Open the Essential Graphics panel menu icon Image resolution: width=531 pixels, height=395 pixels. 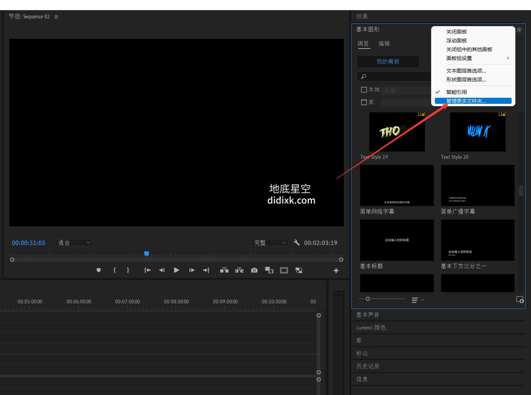pyautogui.click(x=519, y=30)
